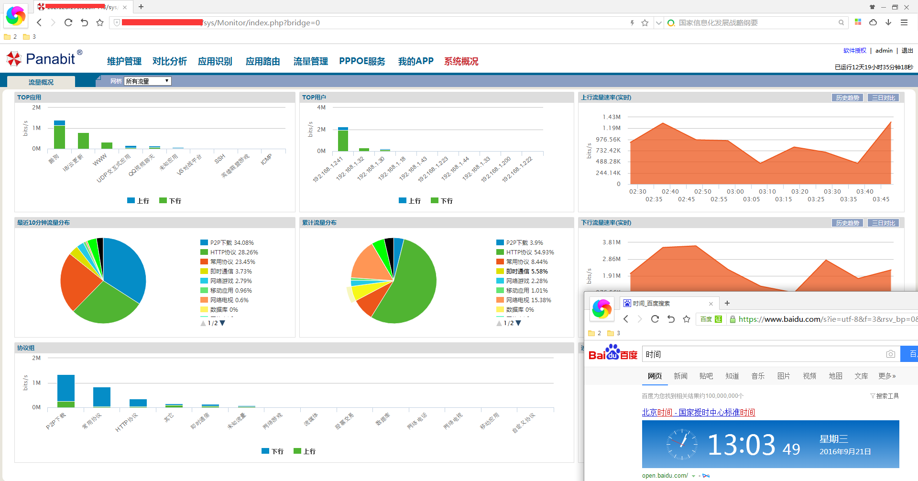918x481 pixels.
Task: Open Baidu 更多» options
Action: click(887, 376)
